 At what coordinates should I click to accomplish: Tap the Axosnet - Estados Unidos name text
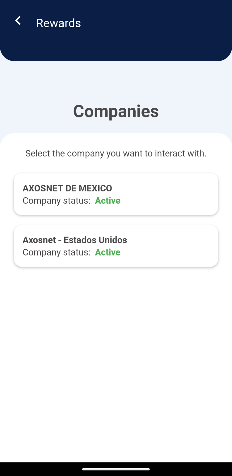pyautogui.click(x=75, y=240)
